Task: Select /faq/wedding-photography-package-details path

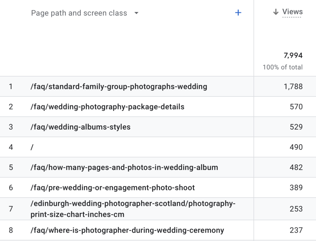Action: tap(107, 107)
